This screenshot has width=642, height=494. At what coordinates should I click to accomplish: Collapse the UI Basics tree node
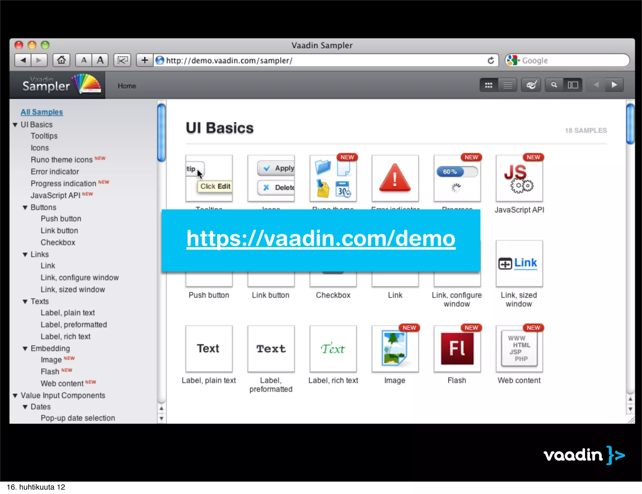pos(15,125)
